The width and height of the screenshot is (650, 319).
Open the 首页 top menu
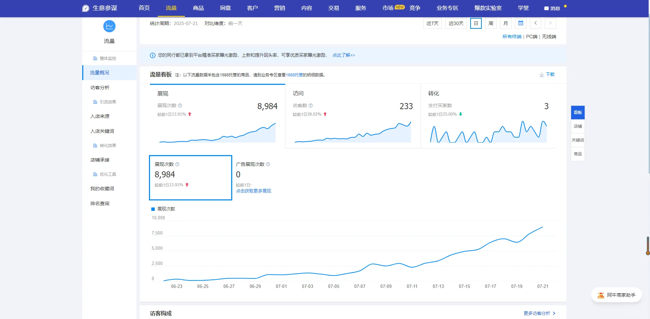tap(144, 8)
